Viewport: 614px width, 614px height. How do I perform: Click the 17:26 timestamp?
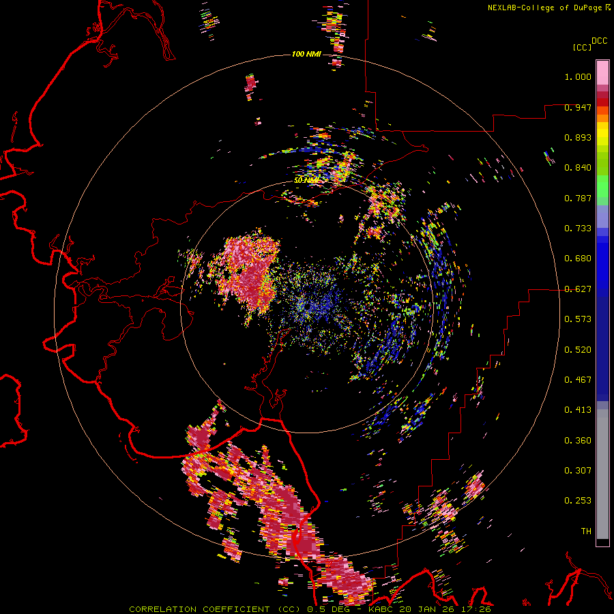pyautogui.click(x=475, y=609)
